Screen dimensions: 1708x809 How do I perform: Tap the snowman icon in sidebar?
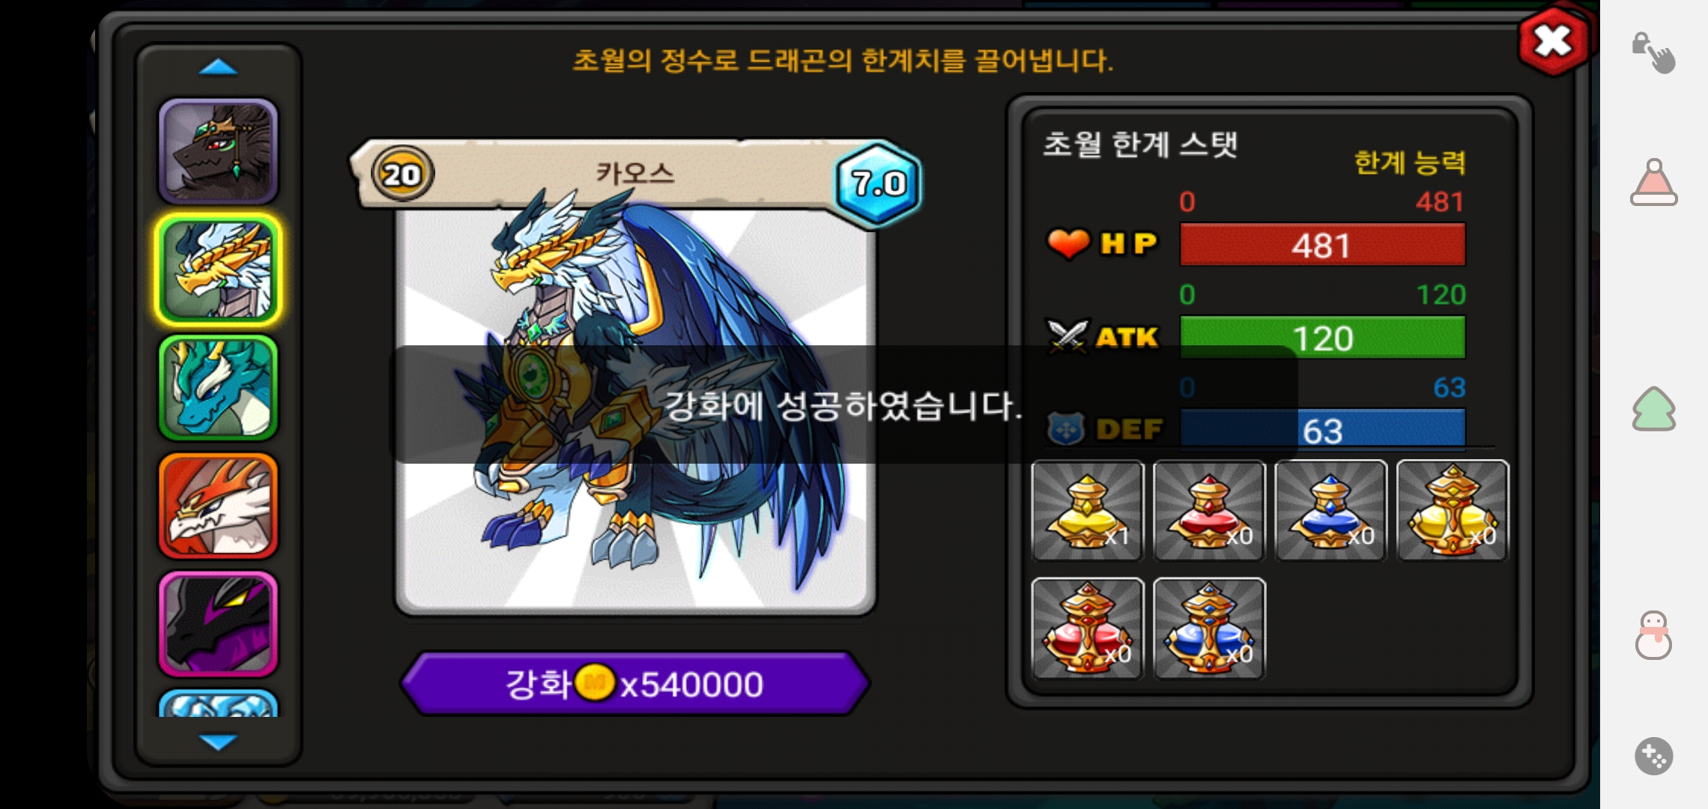coord(1653,635)
